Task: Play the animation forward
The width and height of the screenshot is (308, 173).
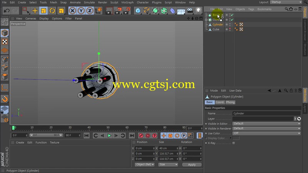Action: tap(109, 136)
